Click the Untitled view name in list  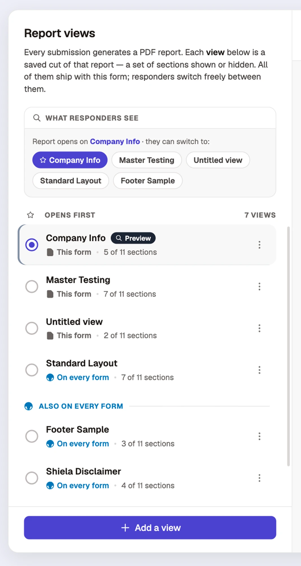pos(74,322)
